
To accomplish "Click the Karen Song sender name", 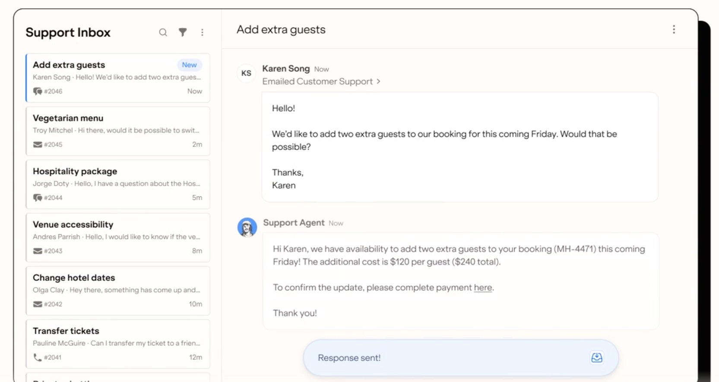I will point(286,69).
